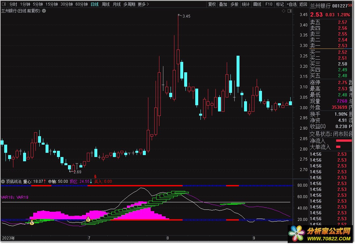This screenshot has height=244, width=356.
Task: Click the 标记 mark button
Action: (x=280, y=4)
